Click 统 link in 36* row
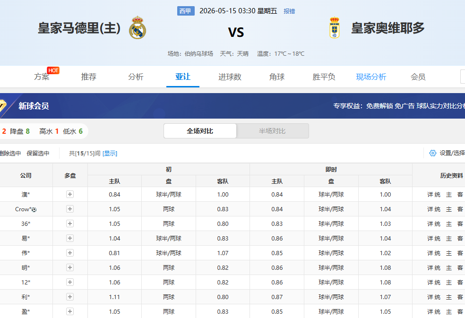The width and height of the screenshot is (465, 318). (x=438, y=223)
